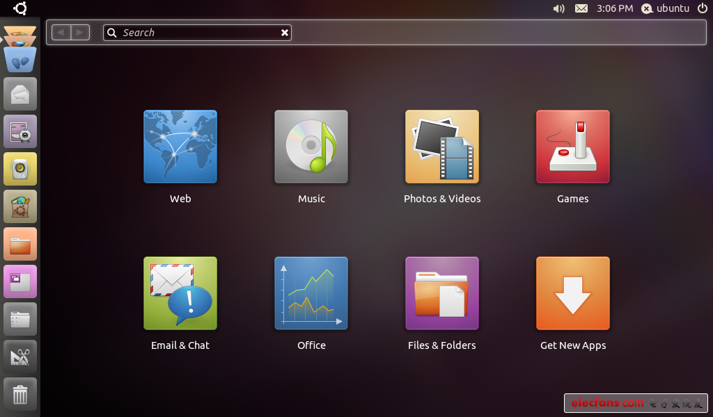Screen dimensions: 713x417
Task: Open the sound volume menu
Action: 558,8
